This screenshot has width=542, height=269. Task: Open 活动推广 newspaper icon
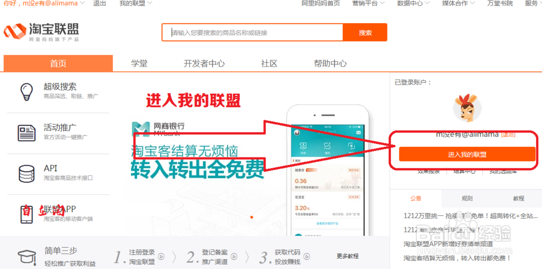(x=27, y=133)
